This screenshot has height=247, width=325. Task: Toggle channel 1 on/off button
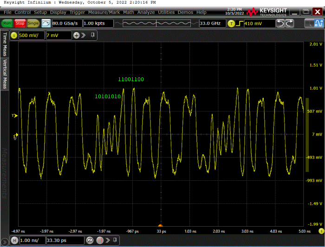(x=14, y=35)
